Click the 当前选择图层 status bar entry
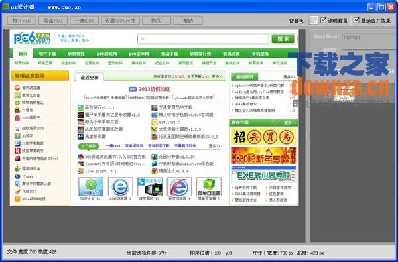 148,253
